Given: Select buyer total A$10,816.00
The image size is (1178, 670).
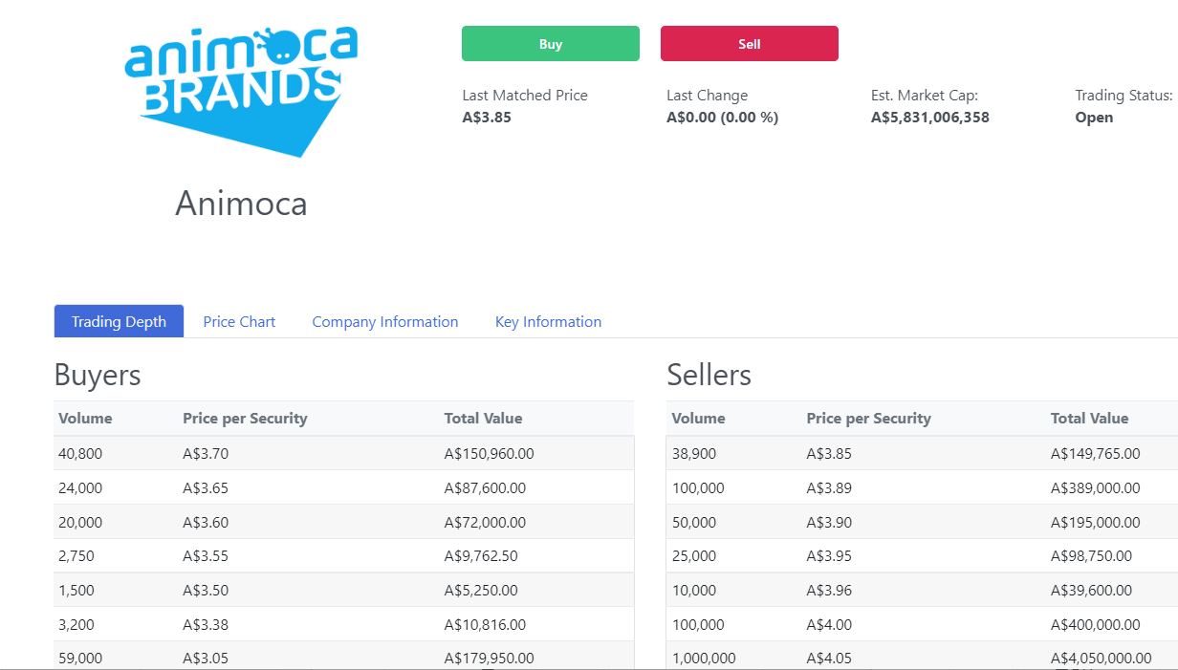Looking at the screenshot, I should (x=485, y=625).
